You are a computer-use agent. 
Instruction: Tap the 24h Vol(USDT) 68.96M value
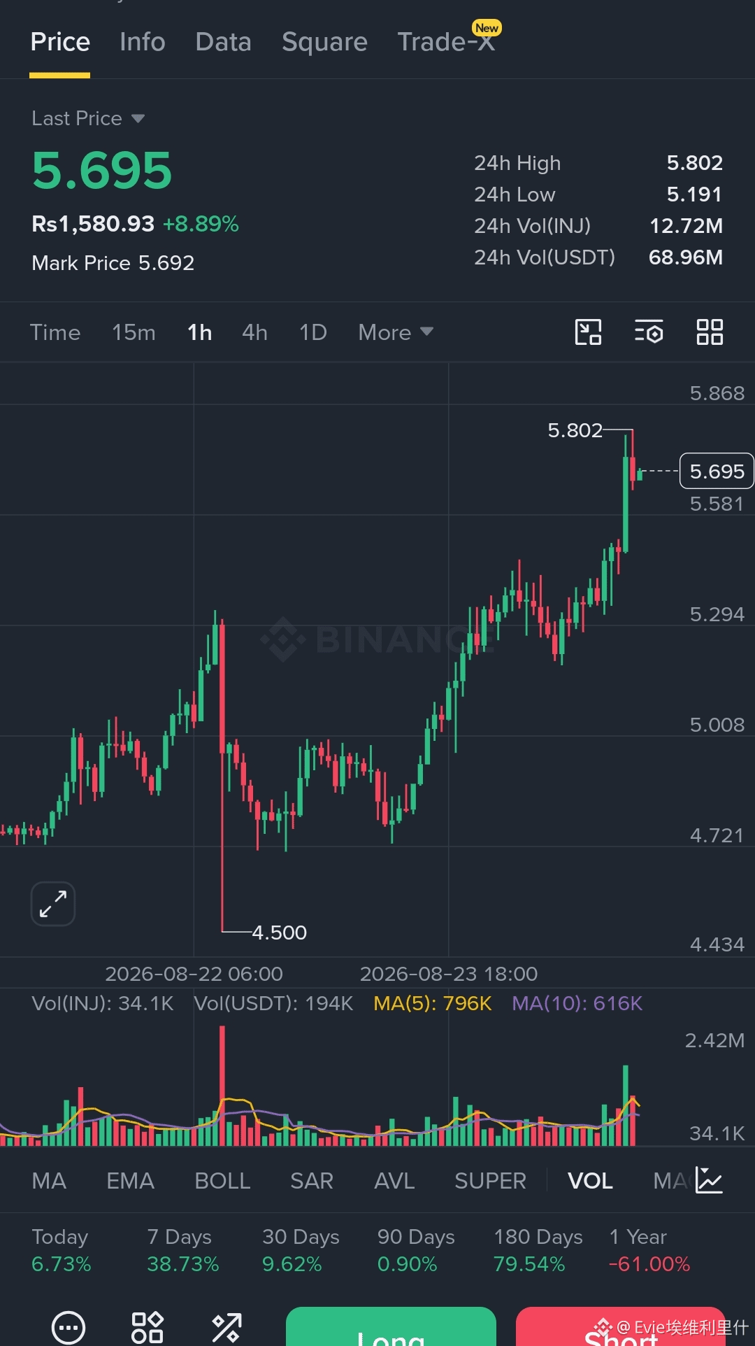point(685,257)
